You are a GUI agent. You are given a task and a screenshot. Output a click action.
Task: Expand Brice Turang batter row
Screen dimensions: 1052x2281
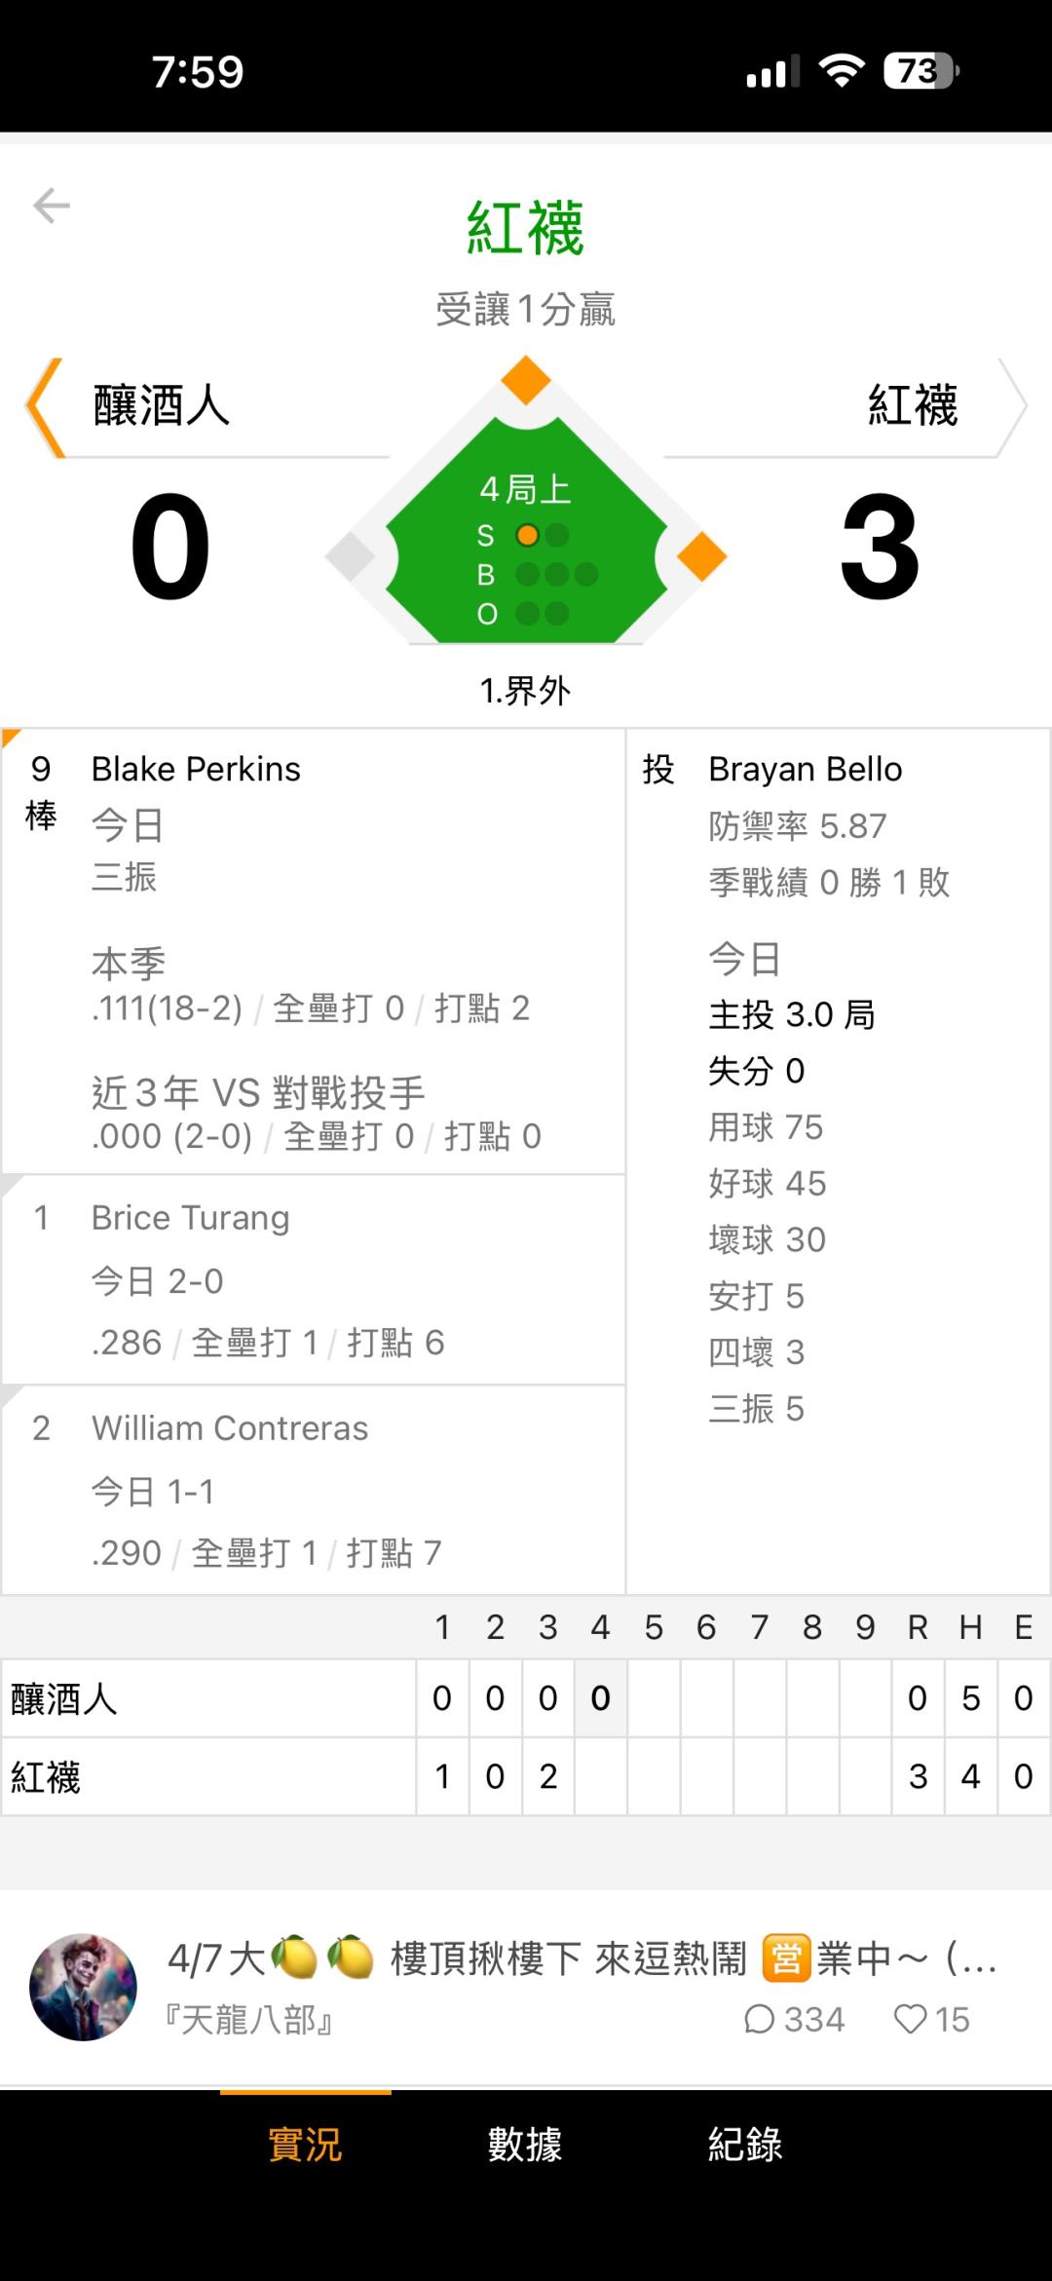click(x=191, y=1218)
